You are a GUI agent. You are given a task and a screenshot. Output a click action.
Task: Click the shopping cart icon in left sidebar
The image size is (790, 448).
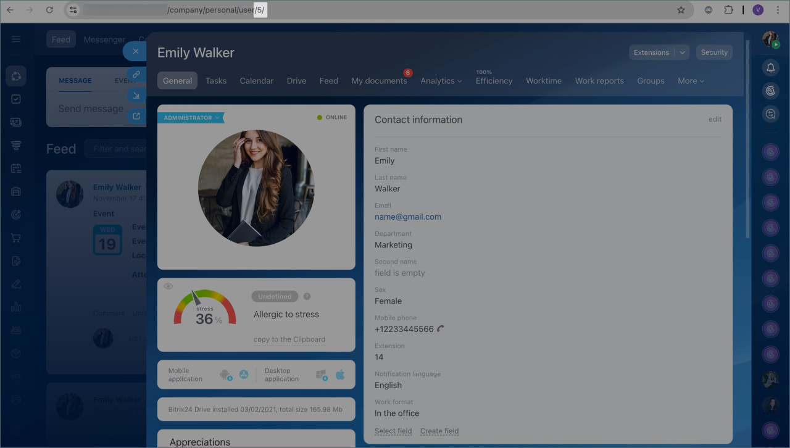click(16, 238)
